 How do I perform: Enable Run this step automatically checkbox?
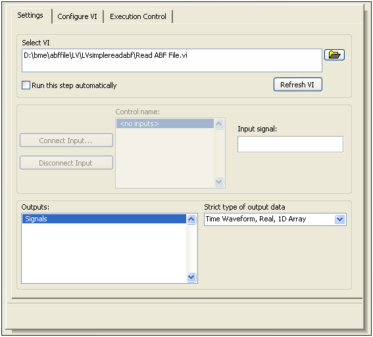point(26,85)
